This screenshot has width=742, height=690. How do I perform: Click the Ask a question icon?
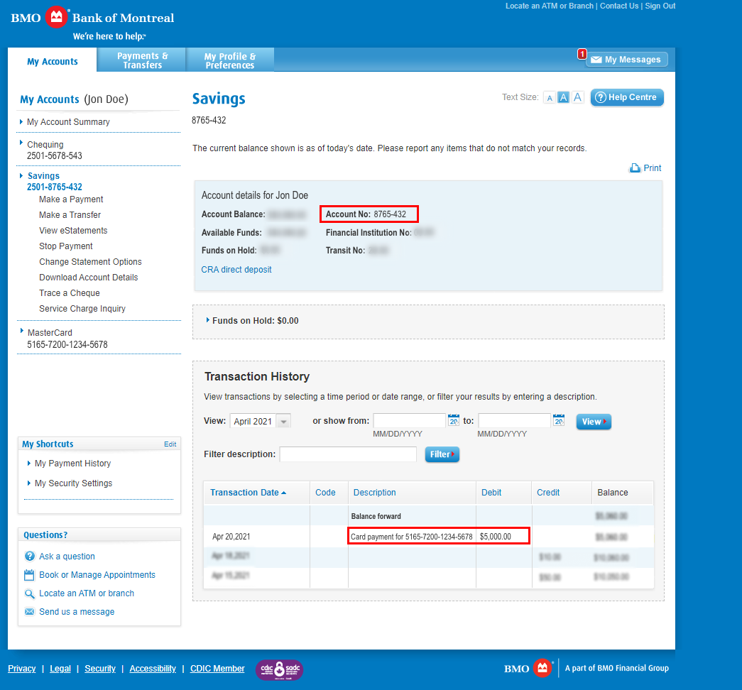tap(29, 557)
